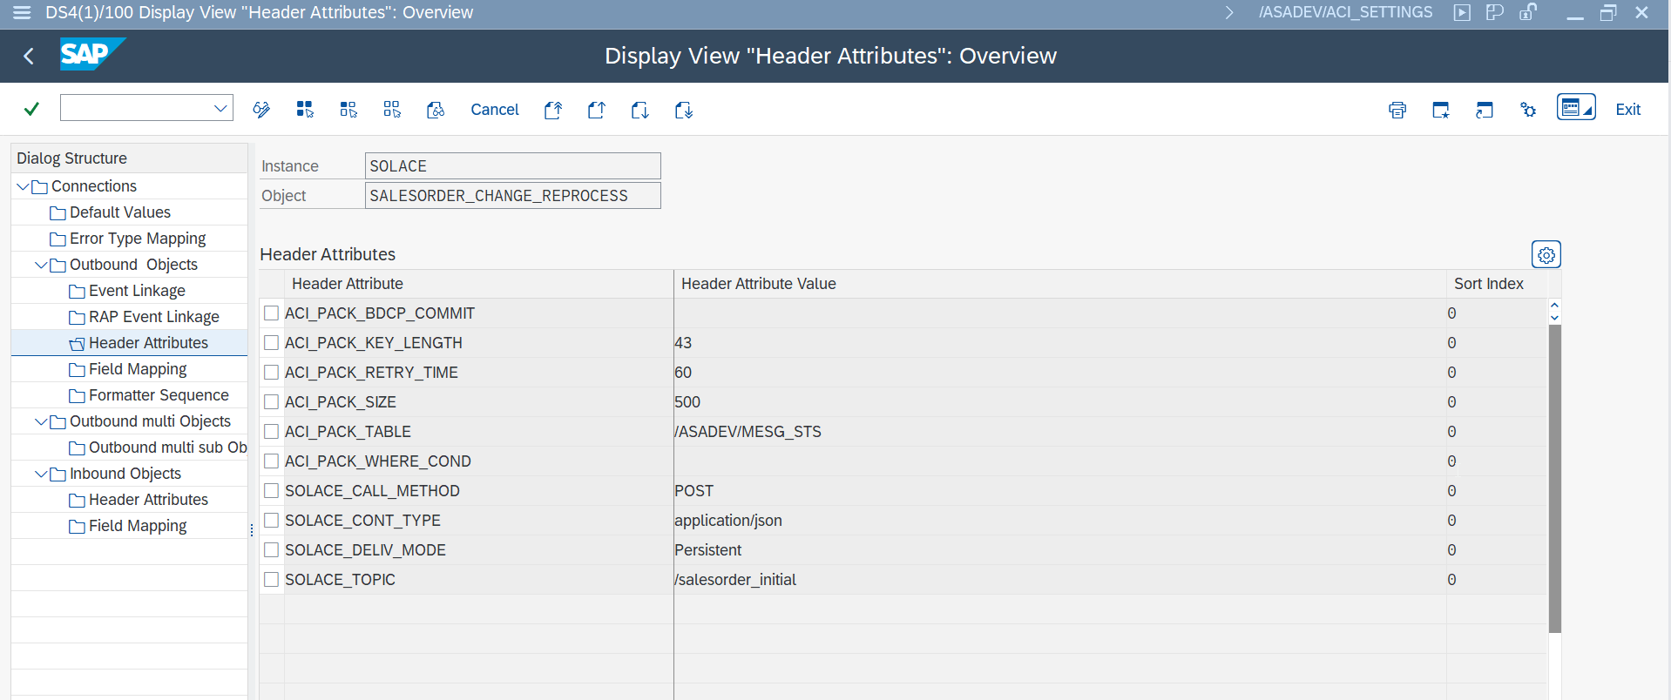Click the /salesorder_initial value cell
The image size is (1671, 700).
click(x=1059, y=579)
